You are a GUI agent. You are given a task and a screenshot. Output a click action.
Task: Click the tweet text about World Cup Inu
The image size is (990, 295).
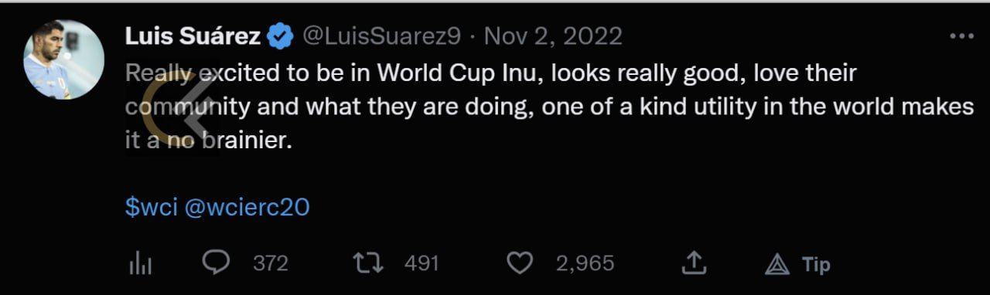(549, 108)
